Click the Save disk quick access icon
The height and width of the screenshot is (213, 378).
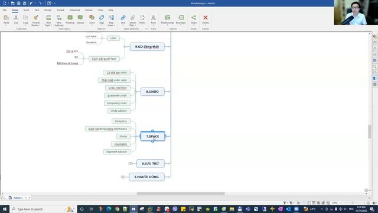pyautogui.click(x=18, y=3)
